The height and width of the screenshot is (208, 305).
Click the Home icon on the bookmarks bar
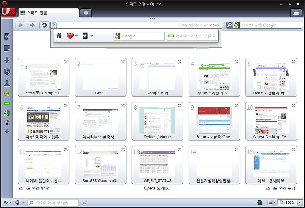(x=59, y=36)
